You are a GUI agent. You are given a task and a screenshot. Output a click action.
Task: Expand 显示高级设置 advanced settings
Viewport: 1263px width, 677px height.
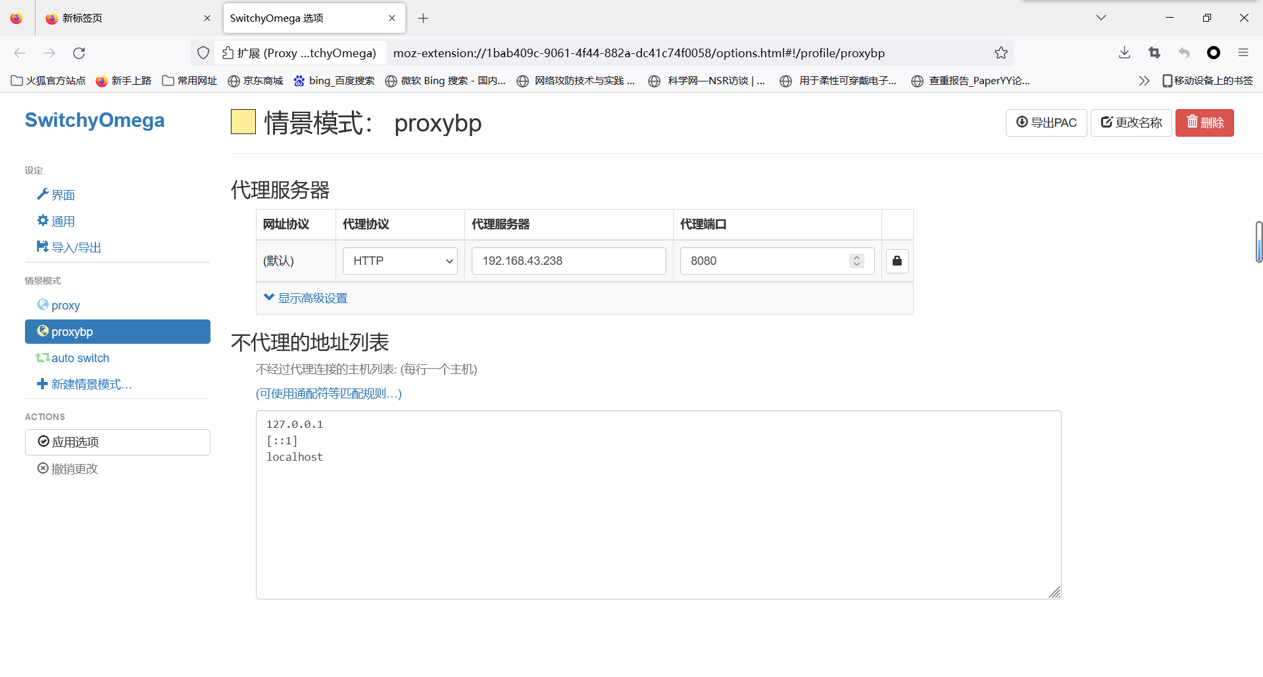(x=306, y=298)
